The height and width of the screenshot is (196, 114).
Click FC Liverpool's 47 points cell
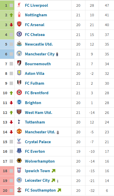click(x=107, y=5)
